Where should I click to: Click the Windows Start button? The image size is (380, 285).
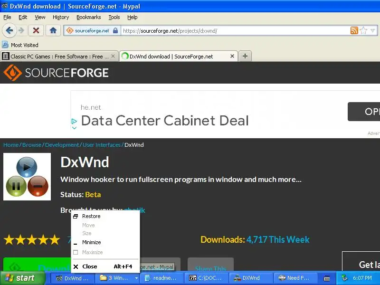tap(23, 278)
